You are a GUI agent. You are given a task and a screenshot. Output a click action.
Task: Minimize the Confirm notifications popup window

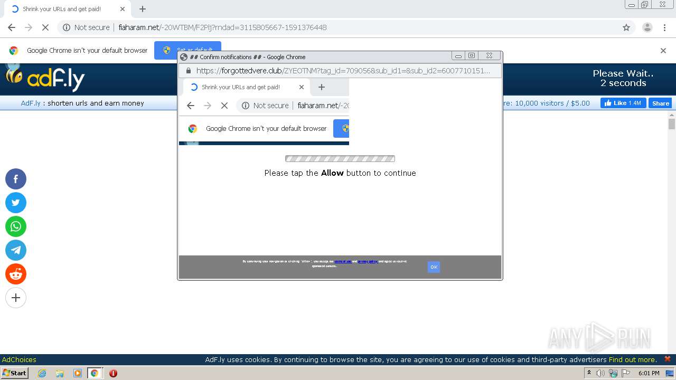click(458, 56)
